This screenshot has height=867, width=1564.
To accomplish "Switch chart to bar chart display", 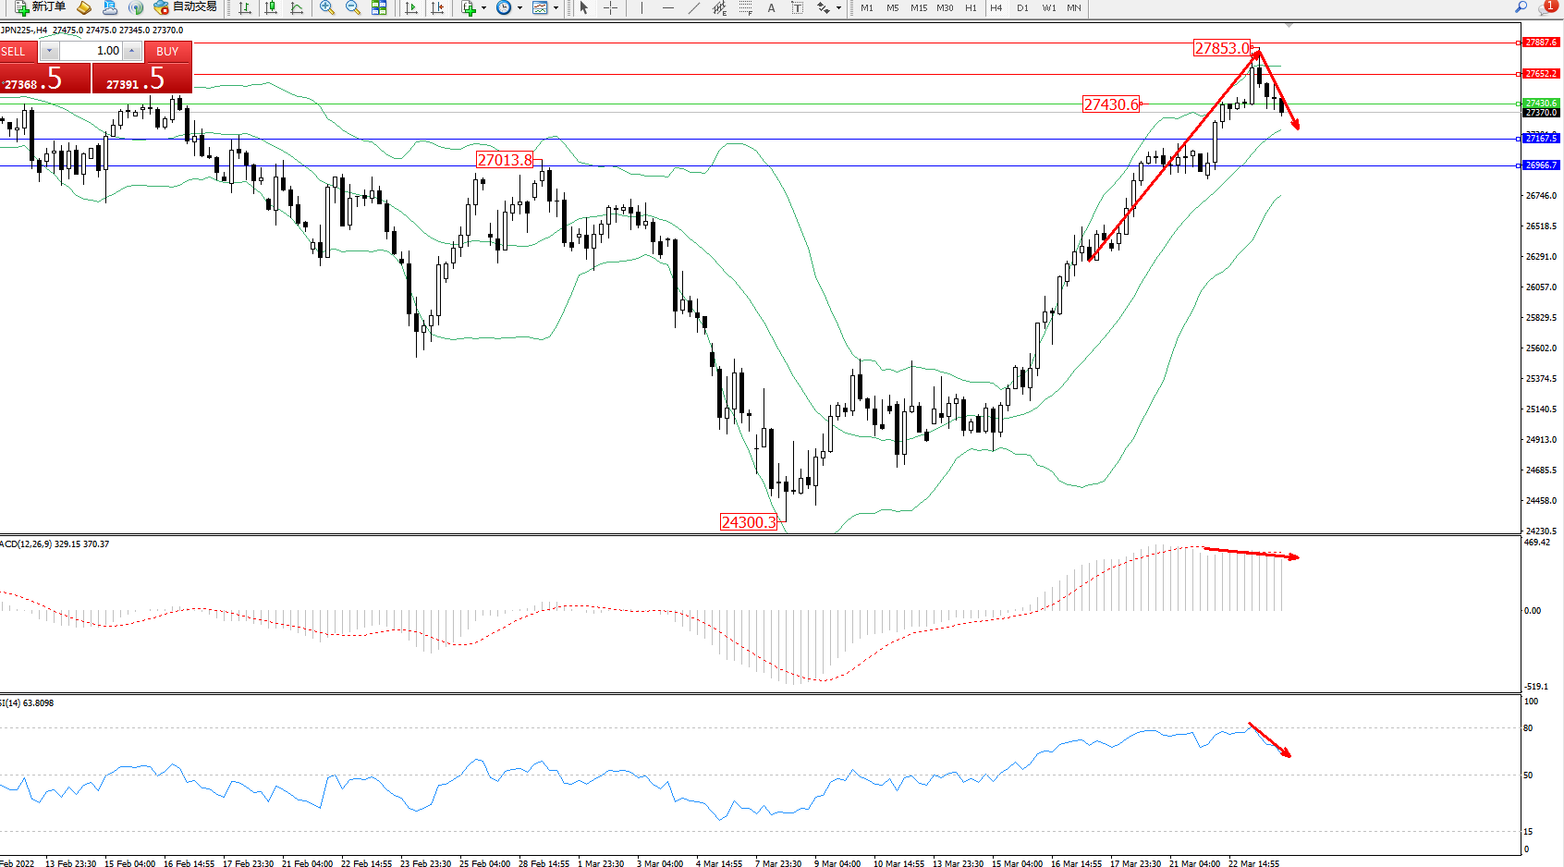I will (245, 7).
